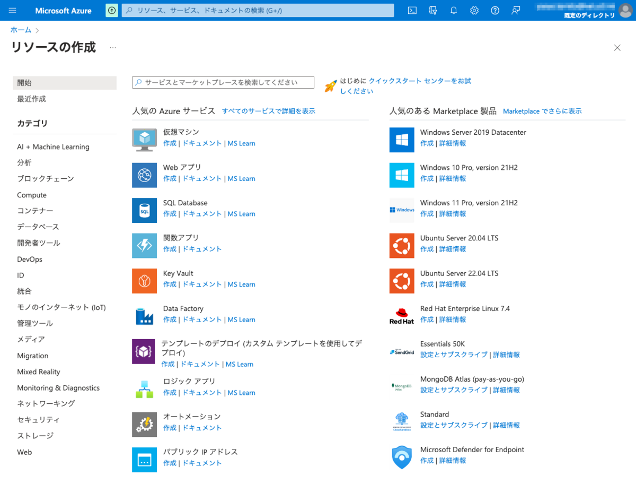Click the user account avatar

[625, 10]
